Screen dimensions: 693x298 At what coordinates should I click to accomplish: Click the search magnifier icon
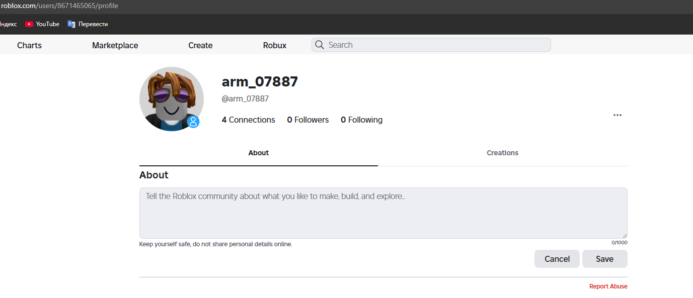319,45
